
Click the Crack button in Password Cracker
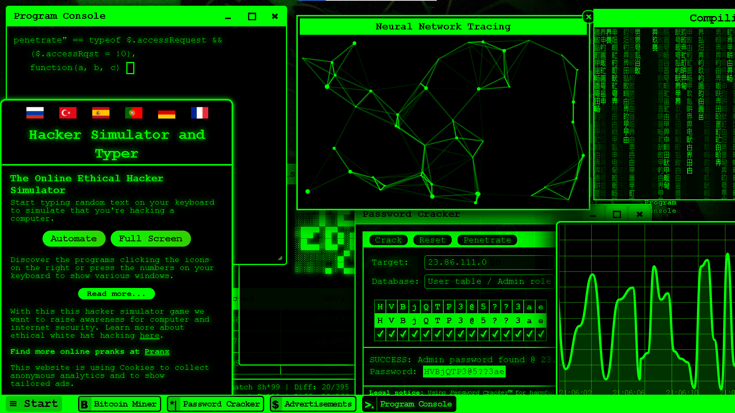tap(388, 239)
